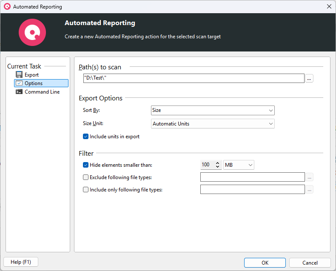
Task: Click the Path(s) to scan text field
Action: pyautogui.click(x=194, y=78)
